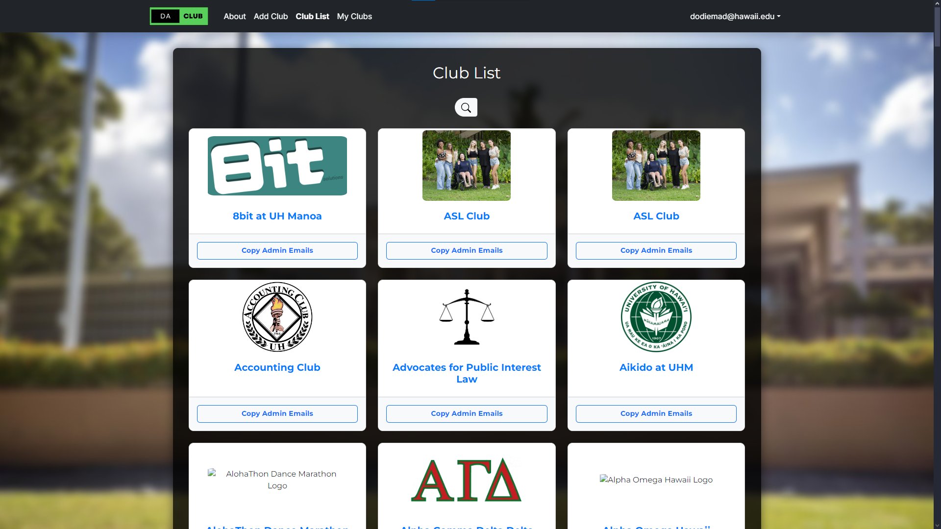Click the 8bit at UH Manoa logo image

(277, 165)
